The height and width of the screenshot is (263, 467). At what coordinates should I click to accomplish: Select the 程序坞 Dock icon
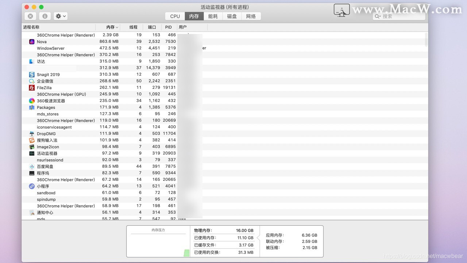pos(32,173)
